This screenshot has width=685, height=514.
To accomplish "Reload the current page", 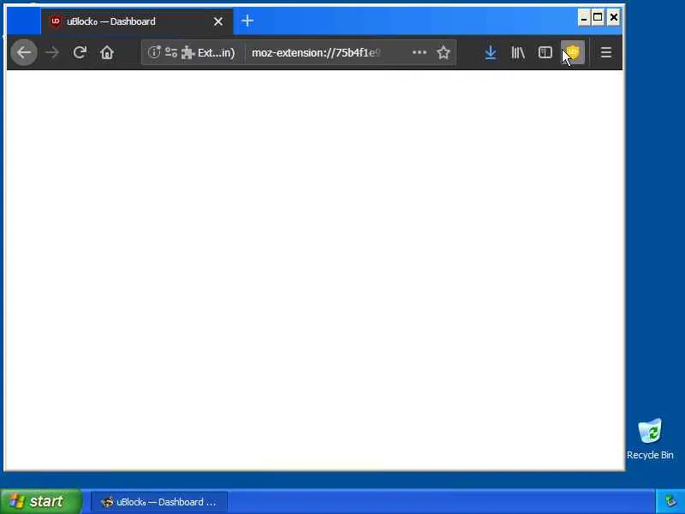I will coord(80,52).
